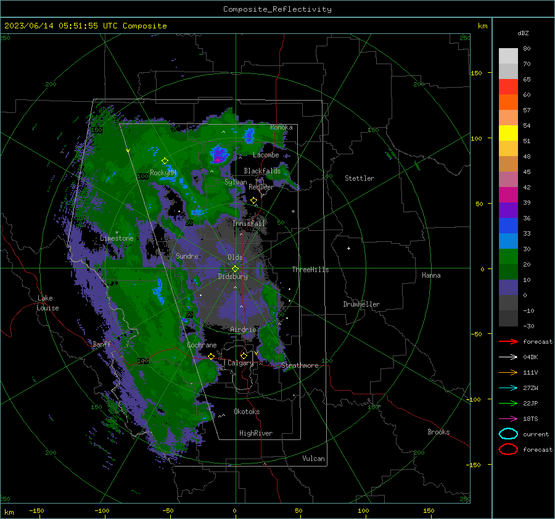Click the yellow radar site marker at Olds
Image resolution: width=555 pixels, height=519 pixels.
(235, 269)
